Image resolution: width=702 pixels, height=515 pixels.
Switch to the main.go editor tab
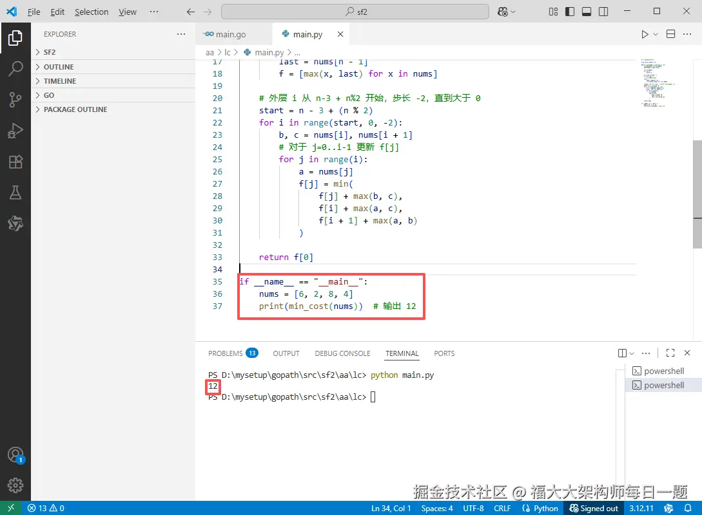(x=233, y=34)
